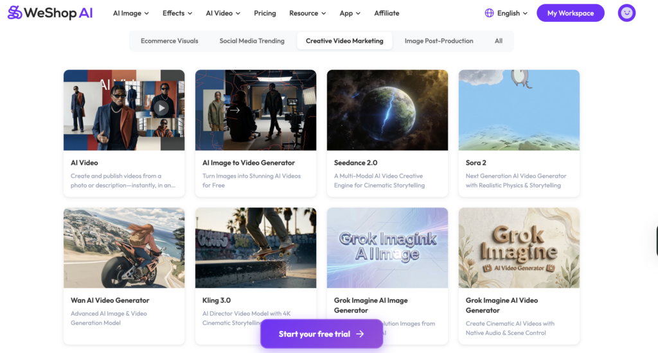This screenshot has width=658, height=353.
Task: Click 'AI Director Video Model with 4K' text
Action: point(246,314)
